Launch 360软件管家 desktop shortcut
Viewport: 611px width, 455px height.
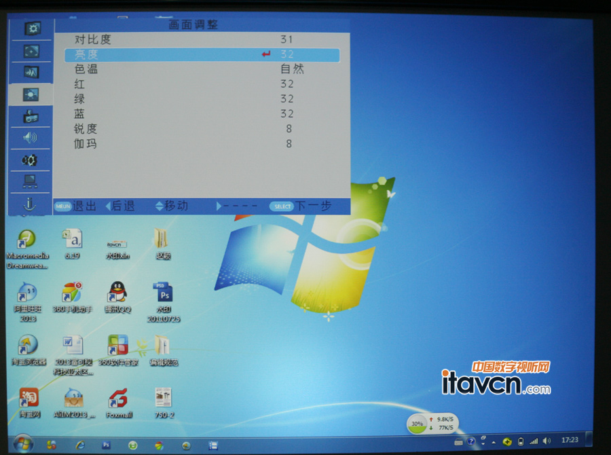pos(118,350)
